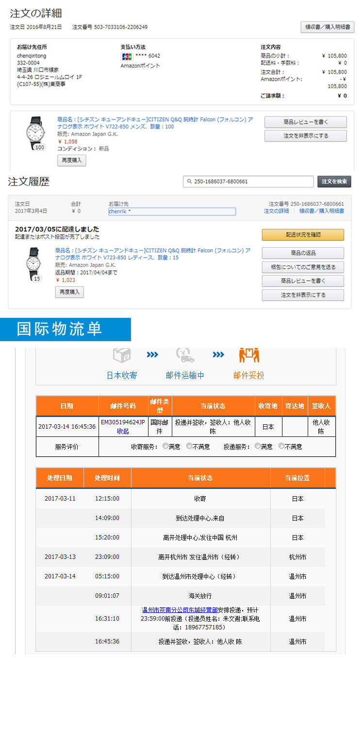Click the 邮件号码 column header
The width and height of the screenshot is (364, 729).
(123, 406)
